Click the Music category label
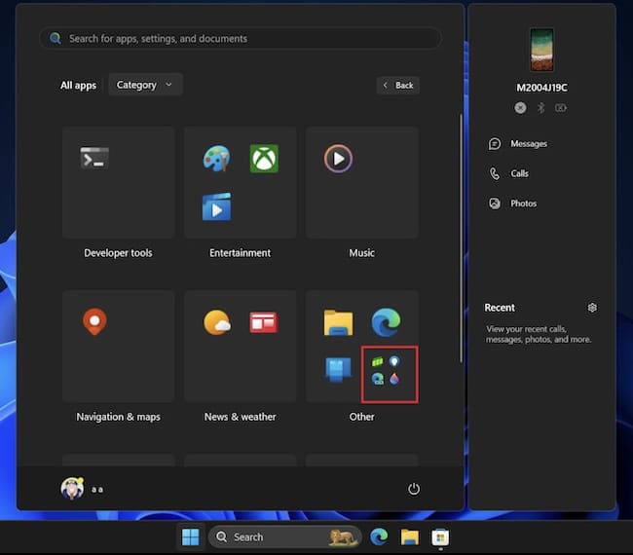 click(x=361, y=253)
